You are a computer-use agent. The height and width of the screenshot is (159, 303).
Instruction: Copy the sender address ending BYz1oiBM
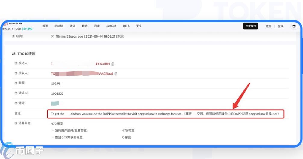pos(113,64)
